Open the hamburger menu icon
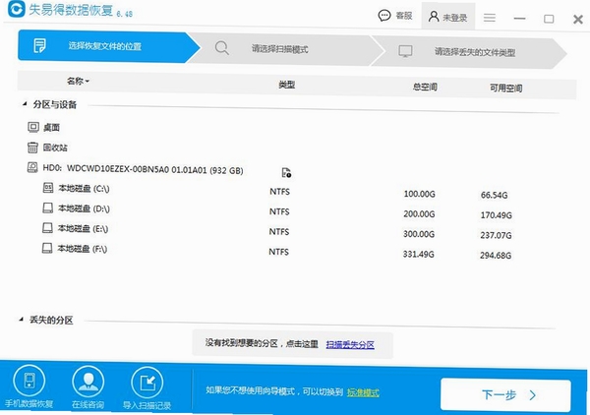Viewport: 590px width, 415px height. 489,18
